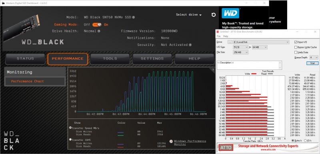Click the refresh drive icon
The height and width of the screenshot is (154, 320).
click(x=214, y=15)
